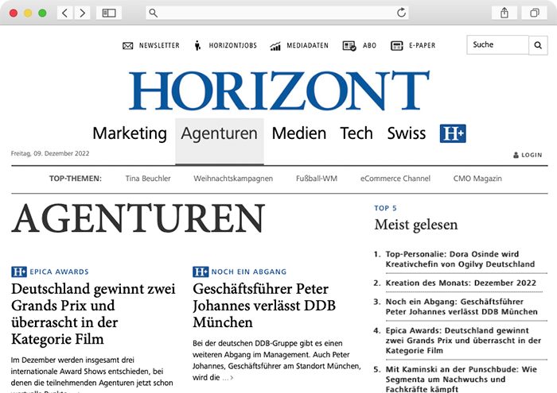The width and height of the screenshot is (557, 393).
Task: Open the HORIZONTJOBS link
Action: pyautogui.click(x=232, y=45)
